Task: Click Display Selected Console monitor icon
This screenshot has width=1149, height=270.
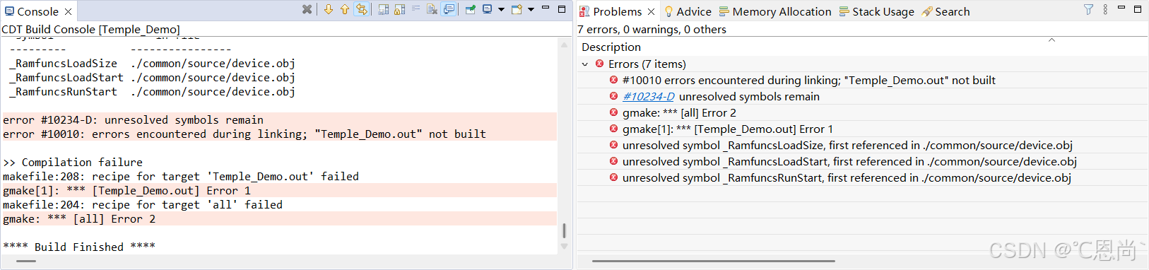Action: click(x=487, y=9)
